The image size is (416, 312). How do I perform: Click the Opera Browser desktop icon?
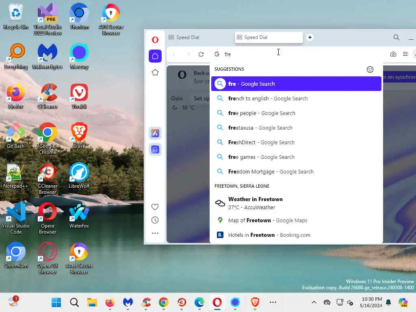point(48,218)
